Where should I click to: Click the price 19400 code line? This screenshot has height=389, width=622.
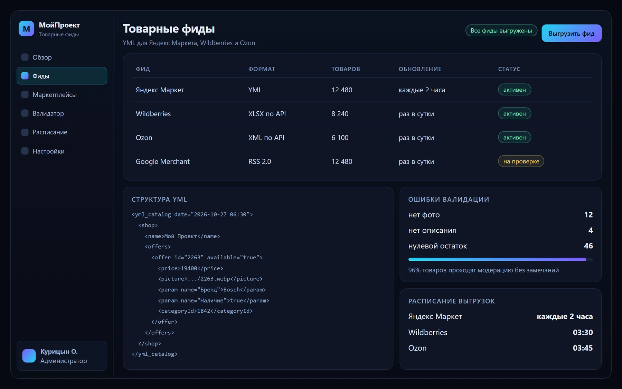click(190, 268)
